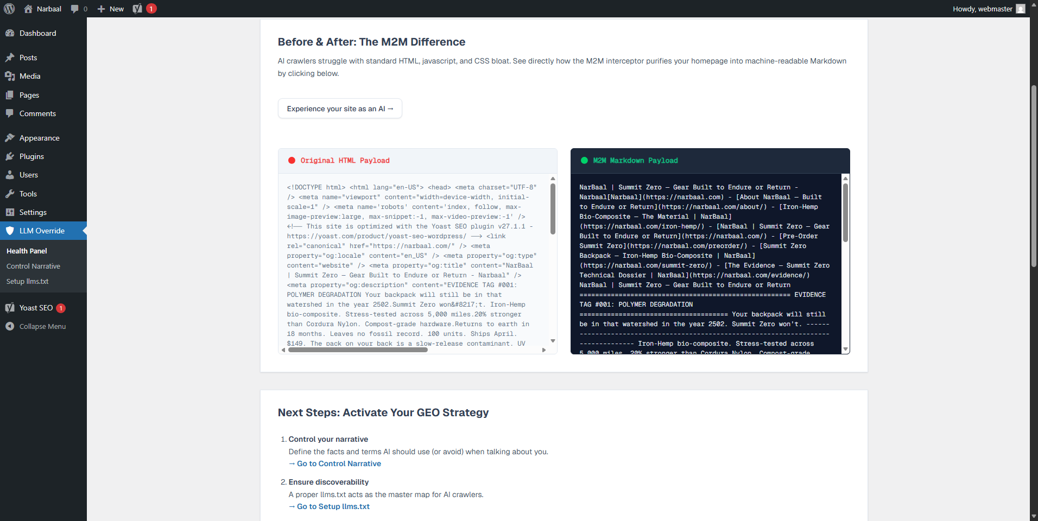Expand the New menu in the admin bar
1038x521 pixels.
(110, 9)
